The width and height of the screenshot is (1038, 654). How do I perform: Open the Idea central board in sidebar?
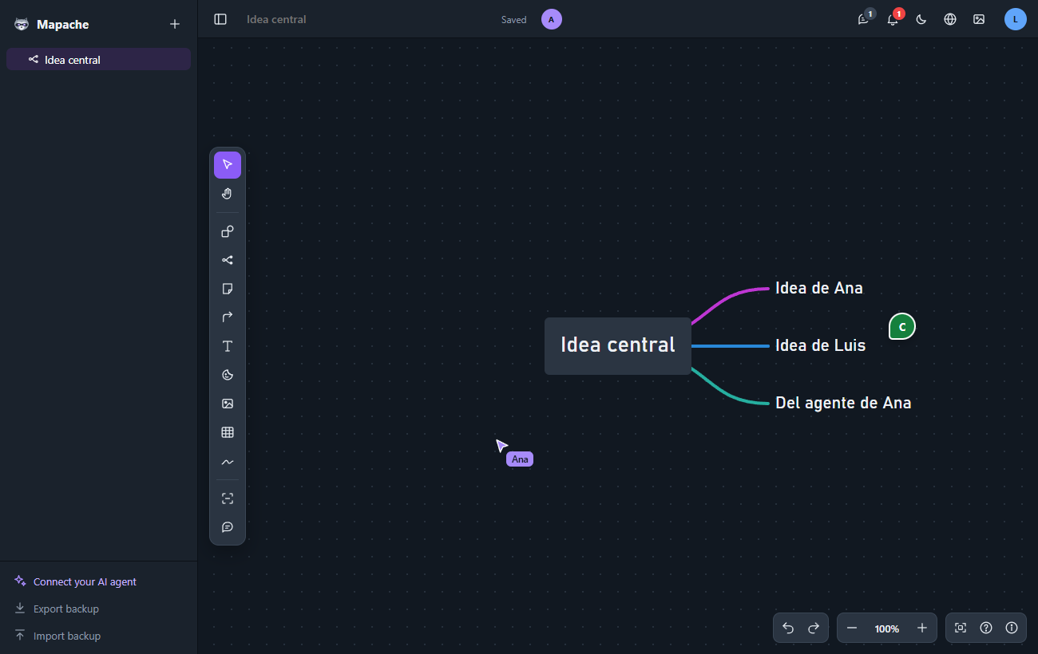point(98,59)
